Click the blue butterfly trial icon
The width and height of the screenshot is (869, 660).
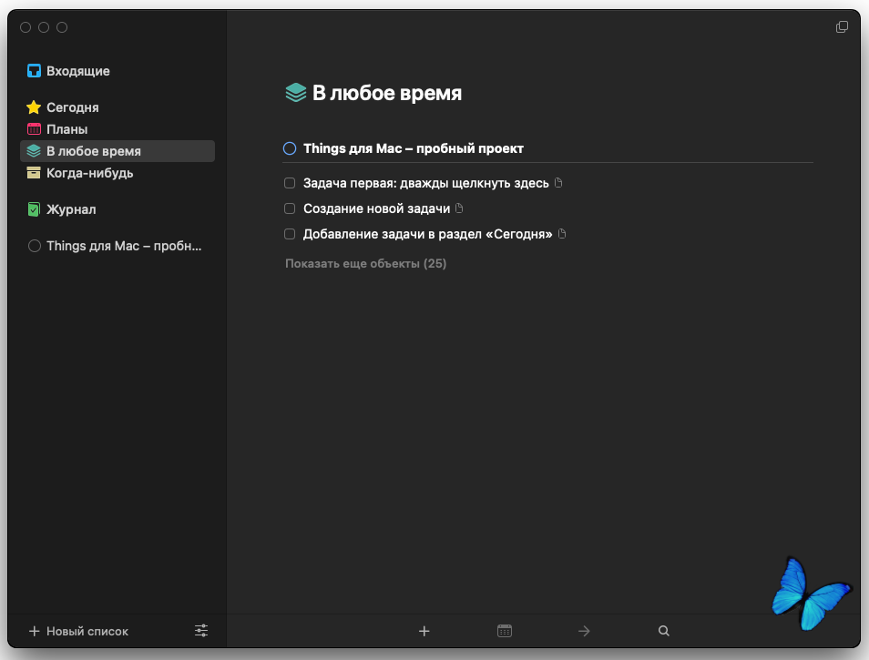tap(810, 592)
